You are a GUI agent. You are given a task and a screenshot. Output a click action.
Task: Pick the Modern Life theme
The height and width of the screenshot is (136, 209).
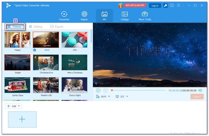[x=46, y=85]
